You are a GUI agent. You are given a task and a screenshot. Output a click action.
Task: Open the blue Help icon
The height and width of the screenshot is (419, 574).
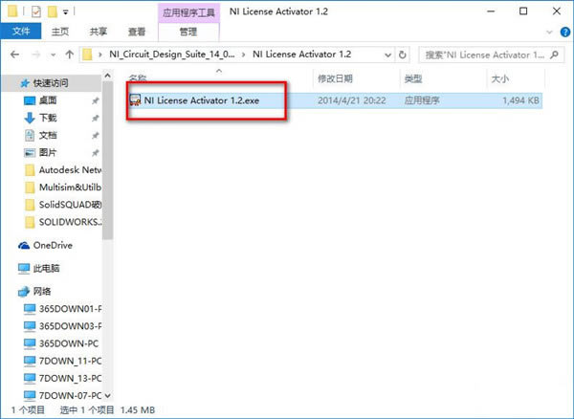click(x=565, y=33)
